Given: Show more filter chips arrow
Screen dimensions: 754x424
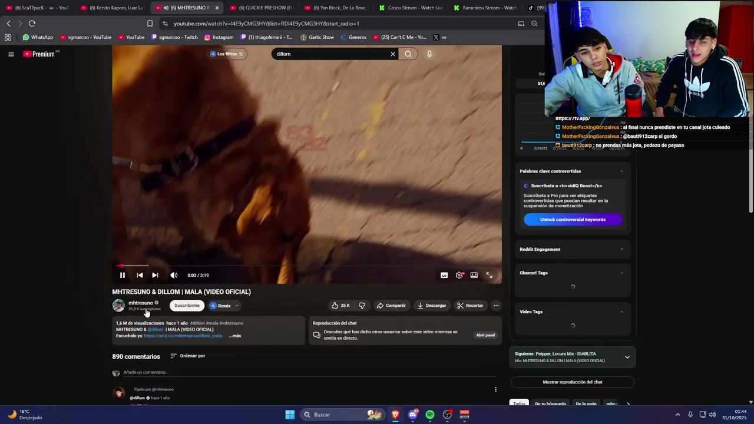Looking at the screenshot, I should click(628, 404).
